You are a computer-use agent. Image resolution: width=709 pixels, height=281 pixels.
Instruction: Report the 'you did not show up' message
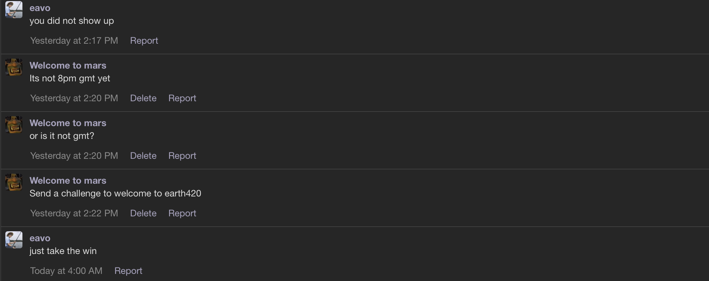coord(144,41)
